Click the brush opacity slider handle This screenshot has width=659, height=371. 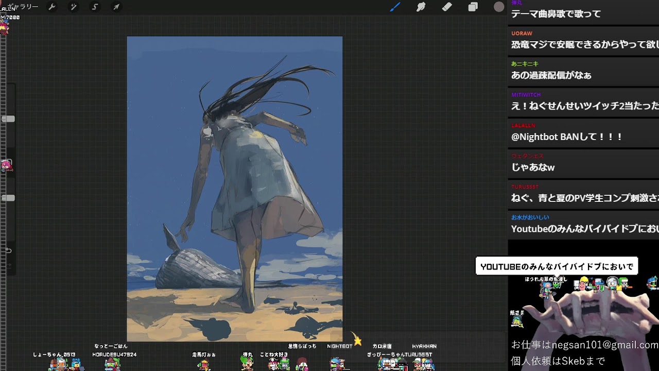pos(8,198)
